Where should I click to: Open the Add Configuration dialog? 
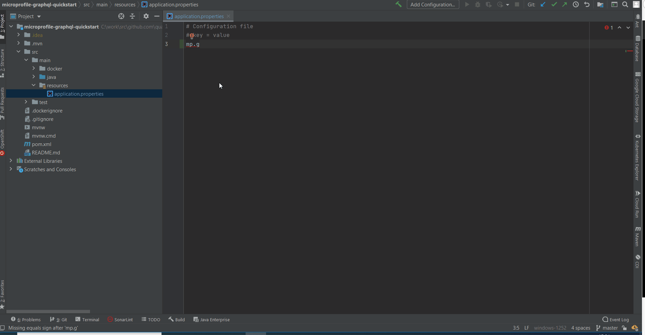click(433, 4)
